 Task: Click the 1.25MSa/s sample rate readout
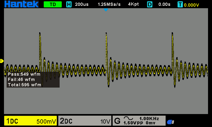(x=109, y=4)
